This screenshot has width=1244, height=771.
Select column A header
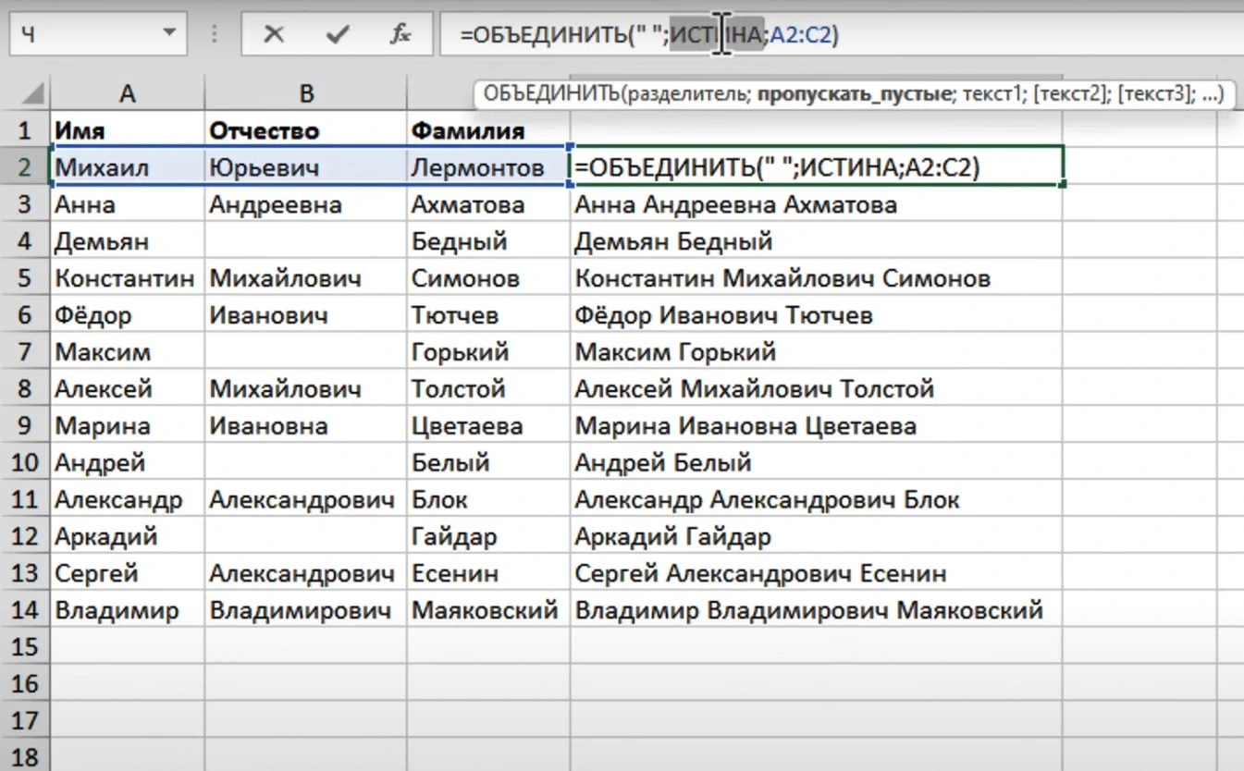click(x=128, y=93)
